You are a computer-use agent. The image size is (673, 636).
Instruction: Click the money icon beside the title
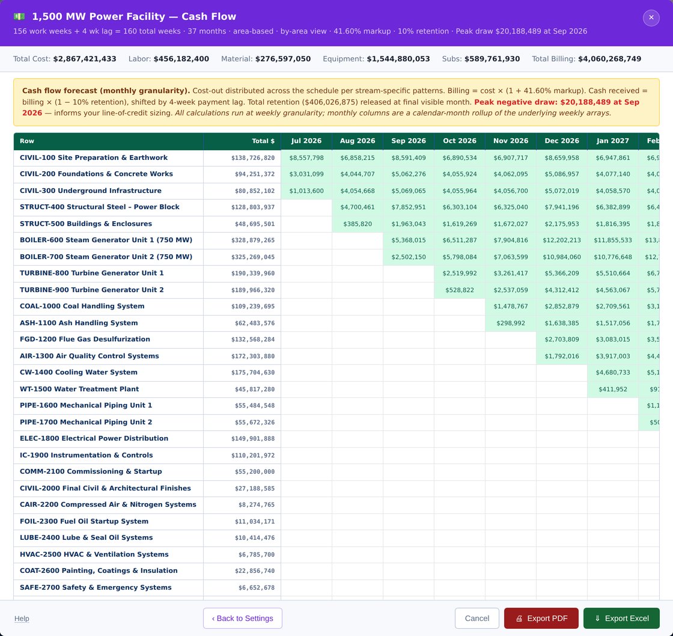[x=19, y=17]
